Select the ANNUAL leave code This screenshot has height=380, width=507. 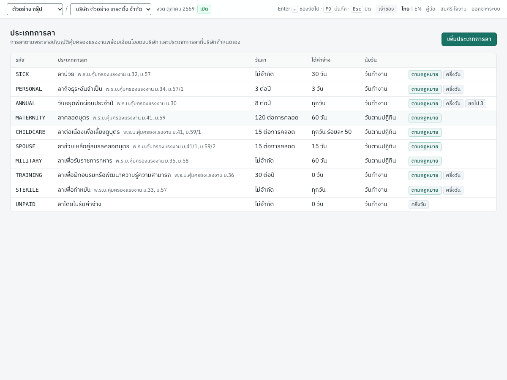click(25, 103)
